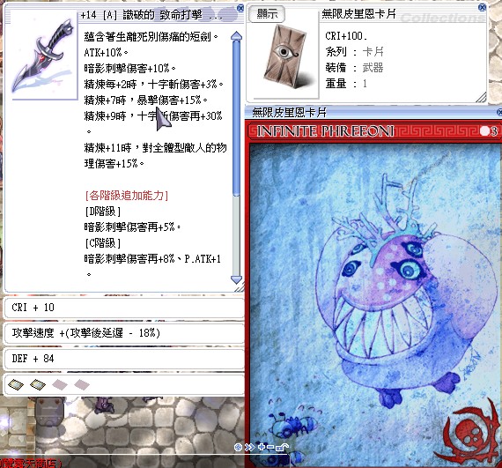Click the 暗影刺擊傷害+10% line
This screenshot has width=502, height=468.
(130, 68)
